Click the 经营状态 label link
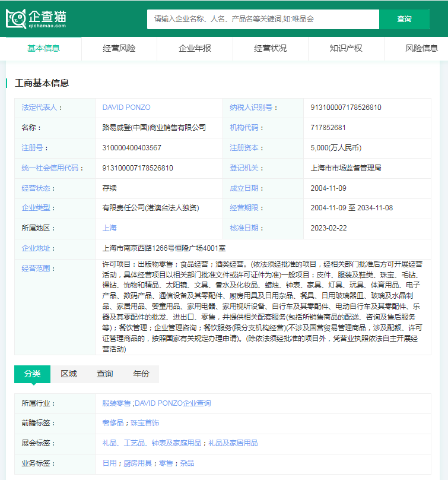448x480 pixels. tap(36, 188)
